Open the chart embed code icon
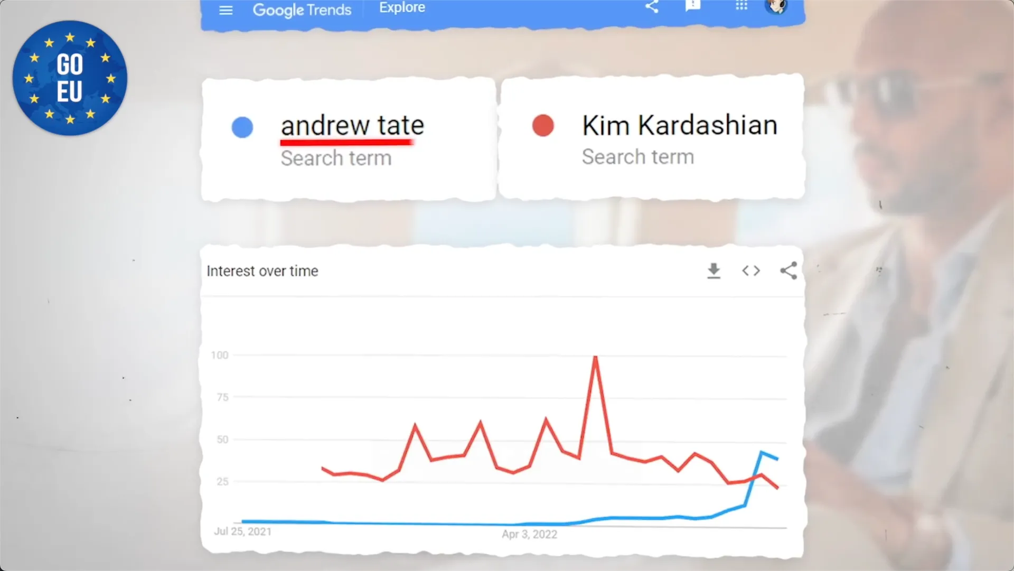Image resolution: width=1014 pixels, height=571 pixels. point(751,271)
